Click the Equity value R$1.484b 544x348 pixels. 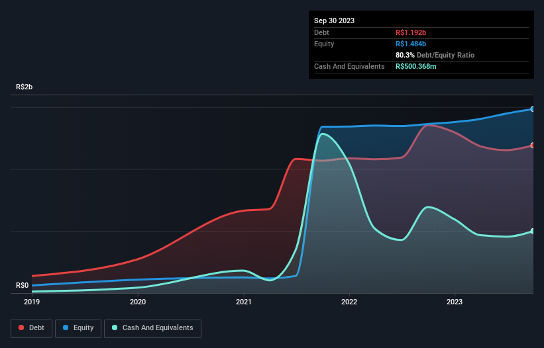(x=411, y=44)
